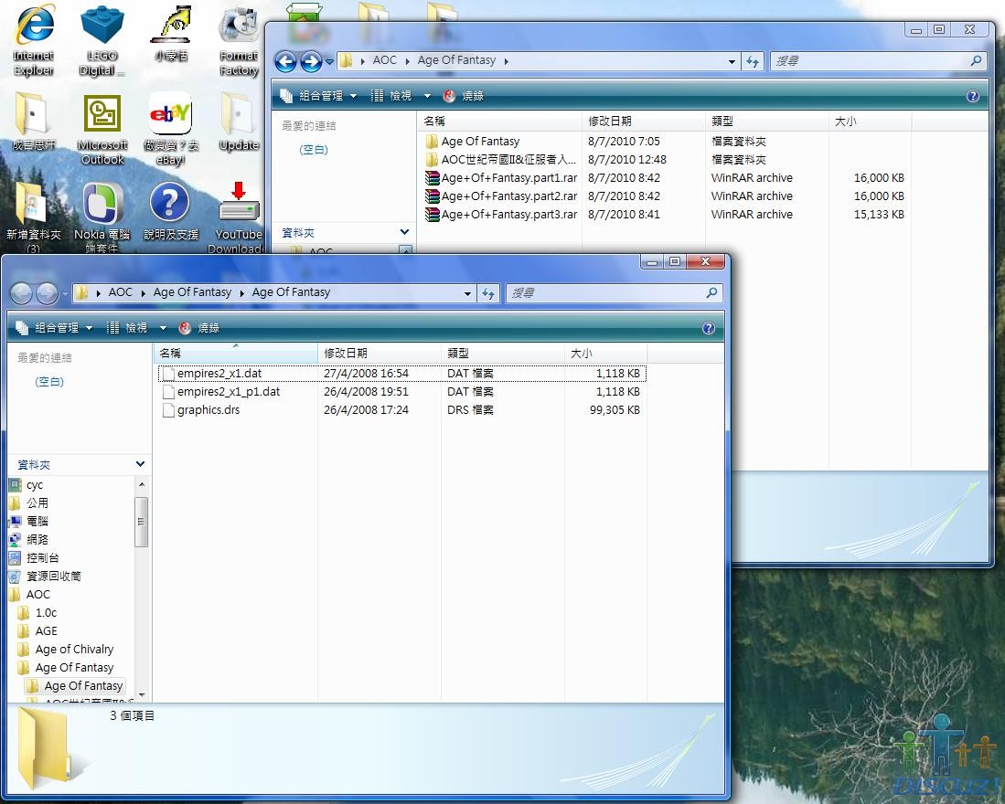The height and width of the screenshot is (804, 1005).
Task: Sort by 修改日期 column in front window
Action: click(x=346, y=353)
